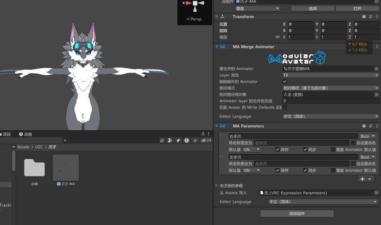Open the Transform component help icon
This screenshot has height=225, width=381.
click(364, 16)
